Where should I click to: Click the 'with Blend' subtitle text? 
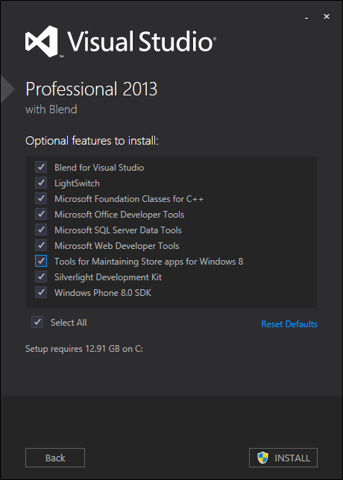(51, 110)
